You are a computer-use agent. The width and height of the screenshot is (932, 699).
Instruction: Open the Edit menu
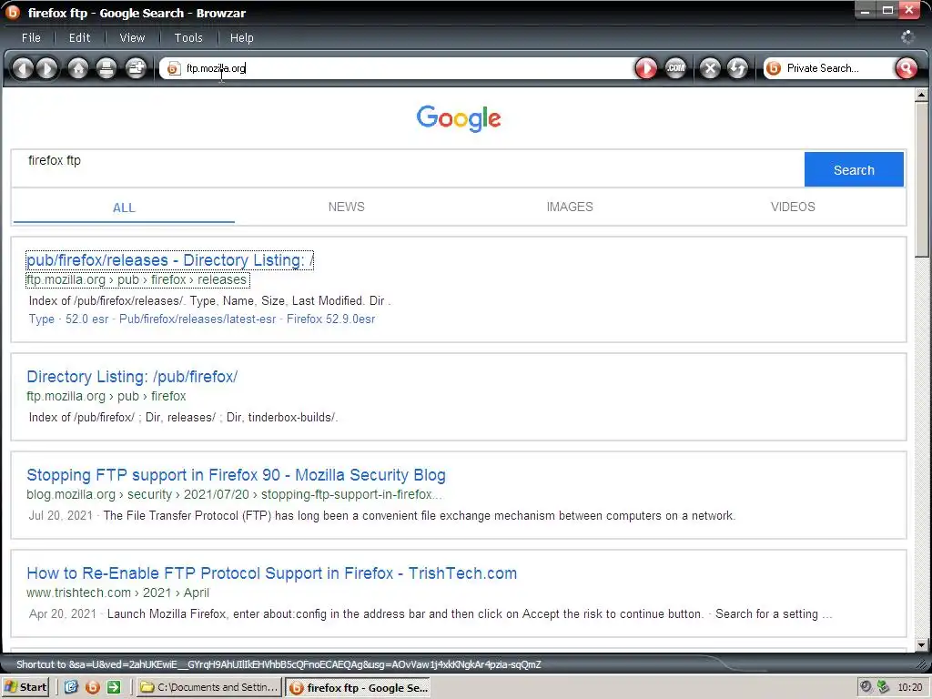[x=80, y=38]
